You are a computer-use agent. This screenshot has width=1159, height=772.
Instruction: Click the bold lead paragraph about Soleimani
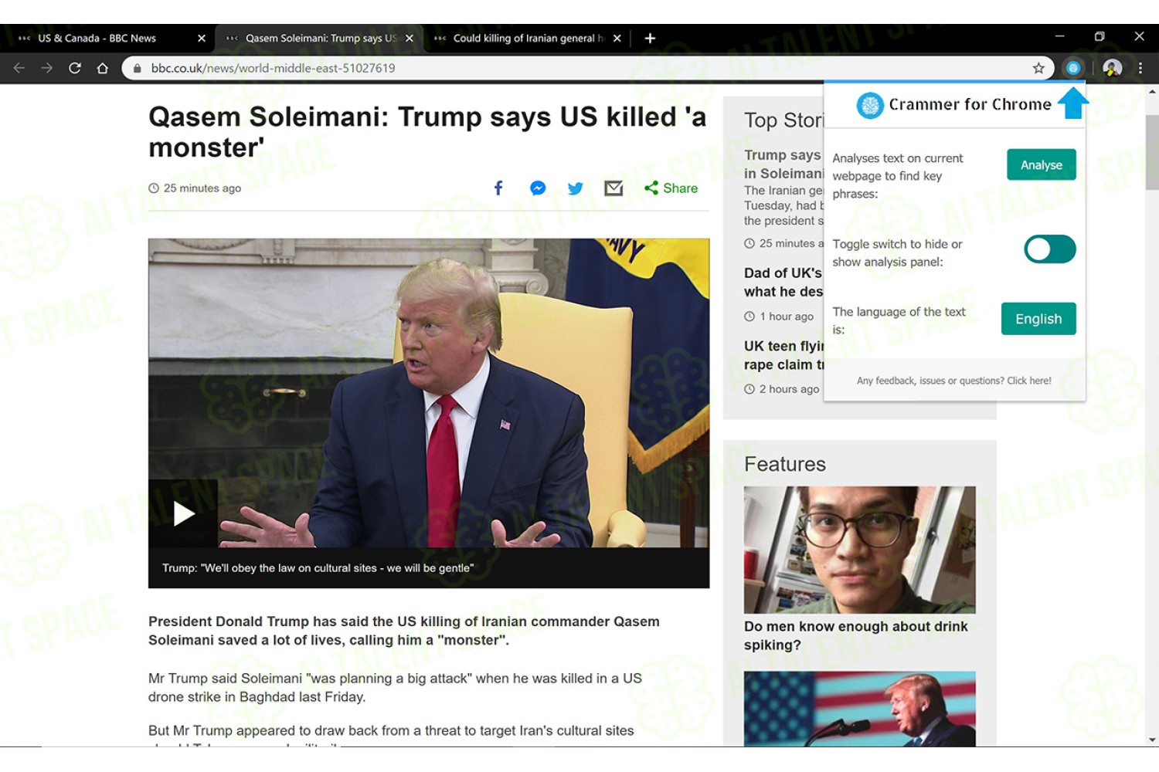coord(404,631)
